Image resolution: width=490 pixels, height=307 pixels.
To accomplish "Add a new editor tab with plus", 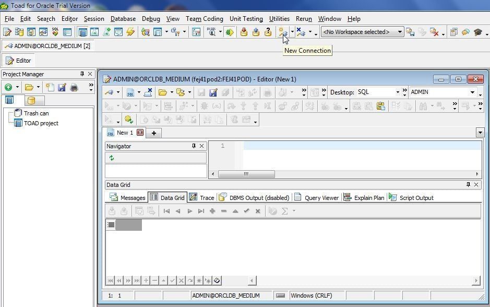I will [x=154, y=133].
